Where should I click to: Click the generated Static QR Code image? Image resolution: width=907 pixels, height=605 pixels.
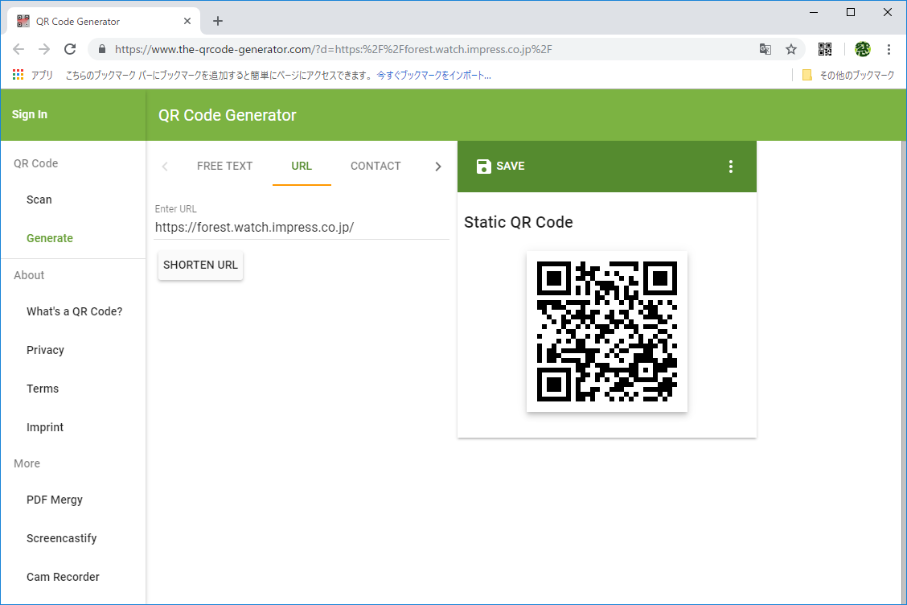click(606, 331)
